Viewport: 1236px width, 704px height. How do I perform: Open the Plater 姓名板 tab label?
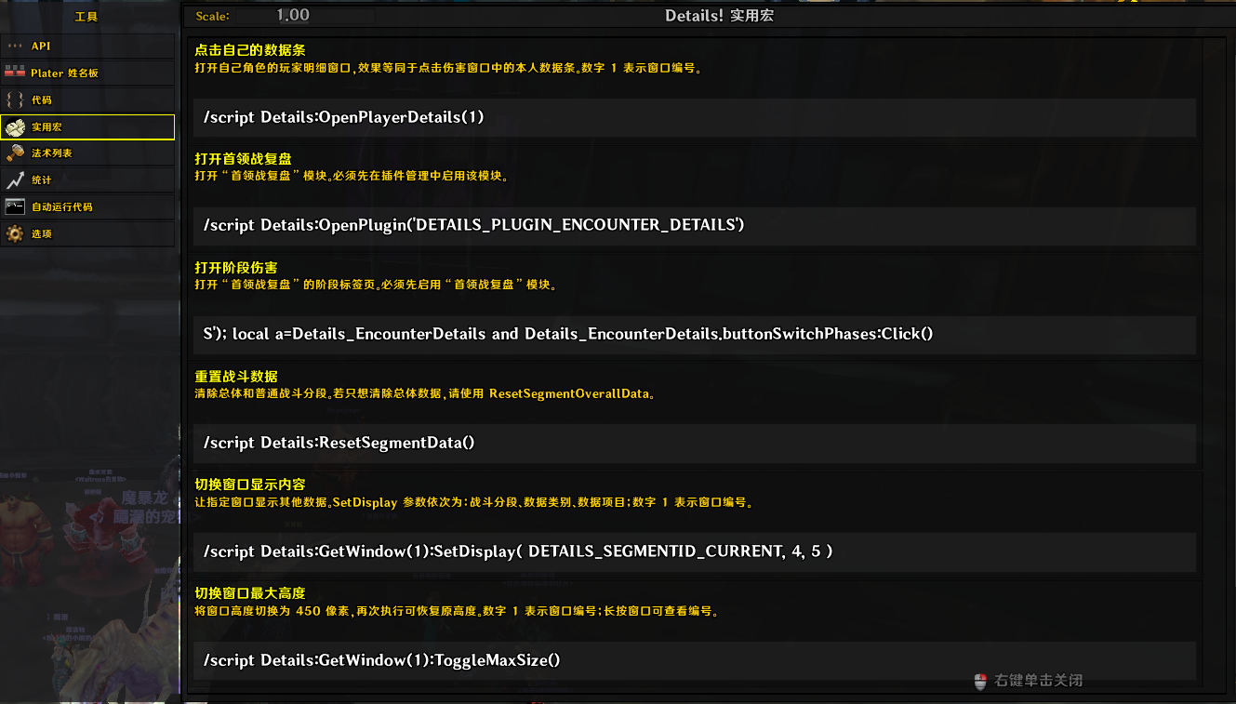(65, 73)
